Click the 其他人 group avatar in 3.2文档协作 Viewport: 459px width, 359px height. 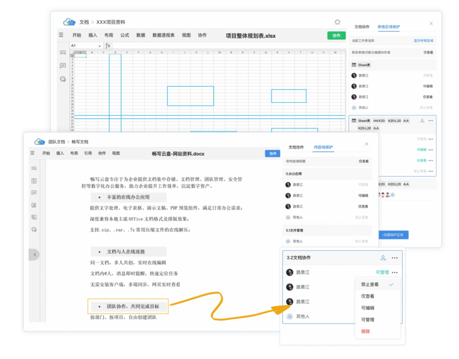[x=289, y=316]
